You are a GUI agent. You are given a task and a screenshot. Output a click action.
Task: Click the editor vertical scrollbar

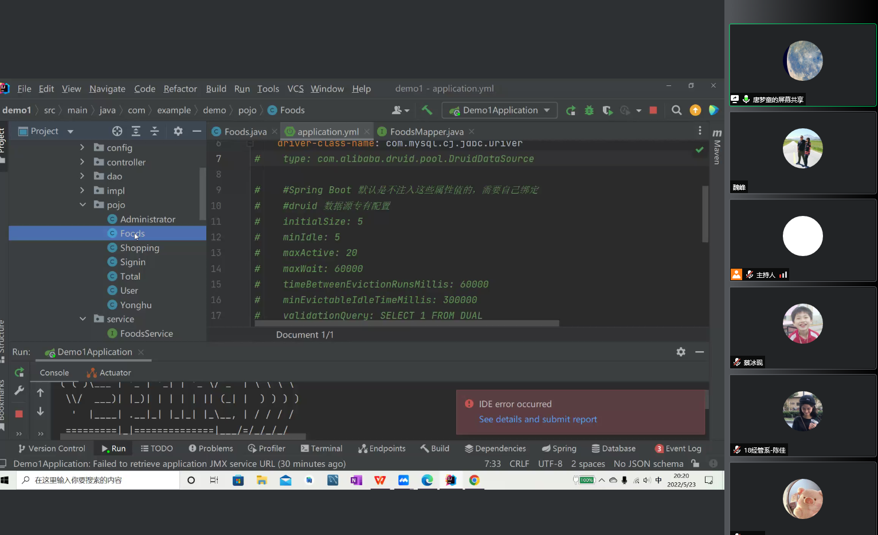pos(705,213)
